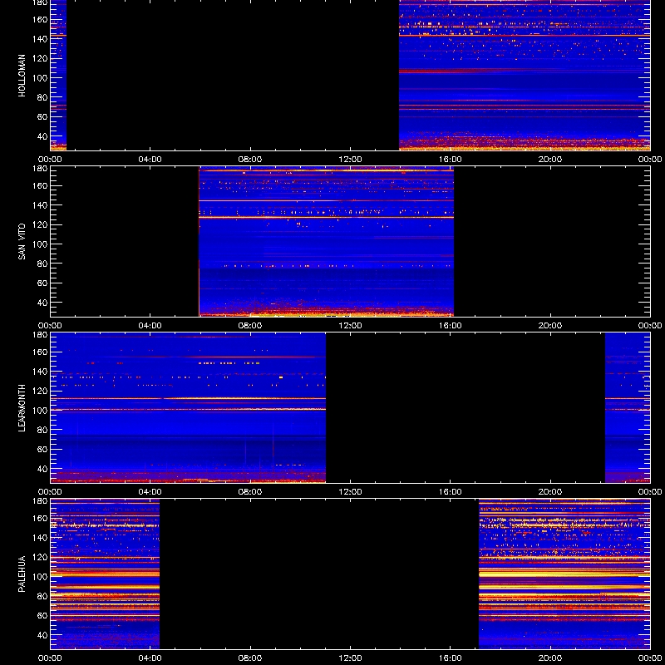Select 08:00 tick label under Holloman plot

pyautogui.click(x=250, y=160)
